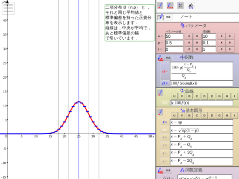
Task: Toggle the y2 function label
Action: [x=165, y=83]
